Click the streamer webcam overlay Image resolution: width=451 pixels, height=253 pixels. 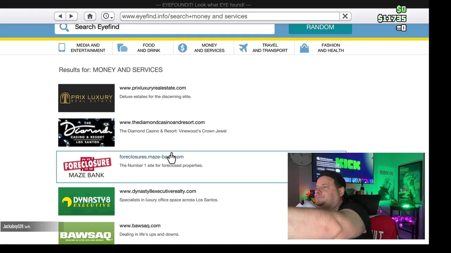pyautogui.click(x=356, y=196)
